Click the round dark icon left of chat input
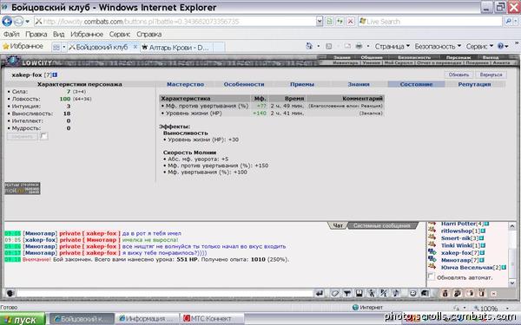Screen dimensions: 521x325 [10, 293]
